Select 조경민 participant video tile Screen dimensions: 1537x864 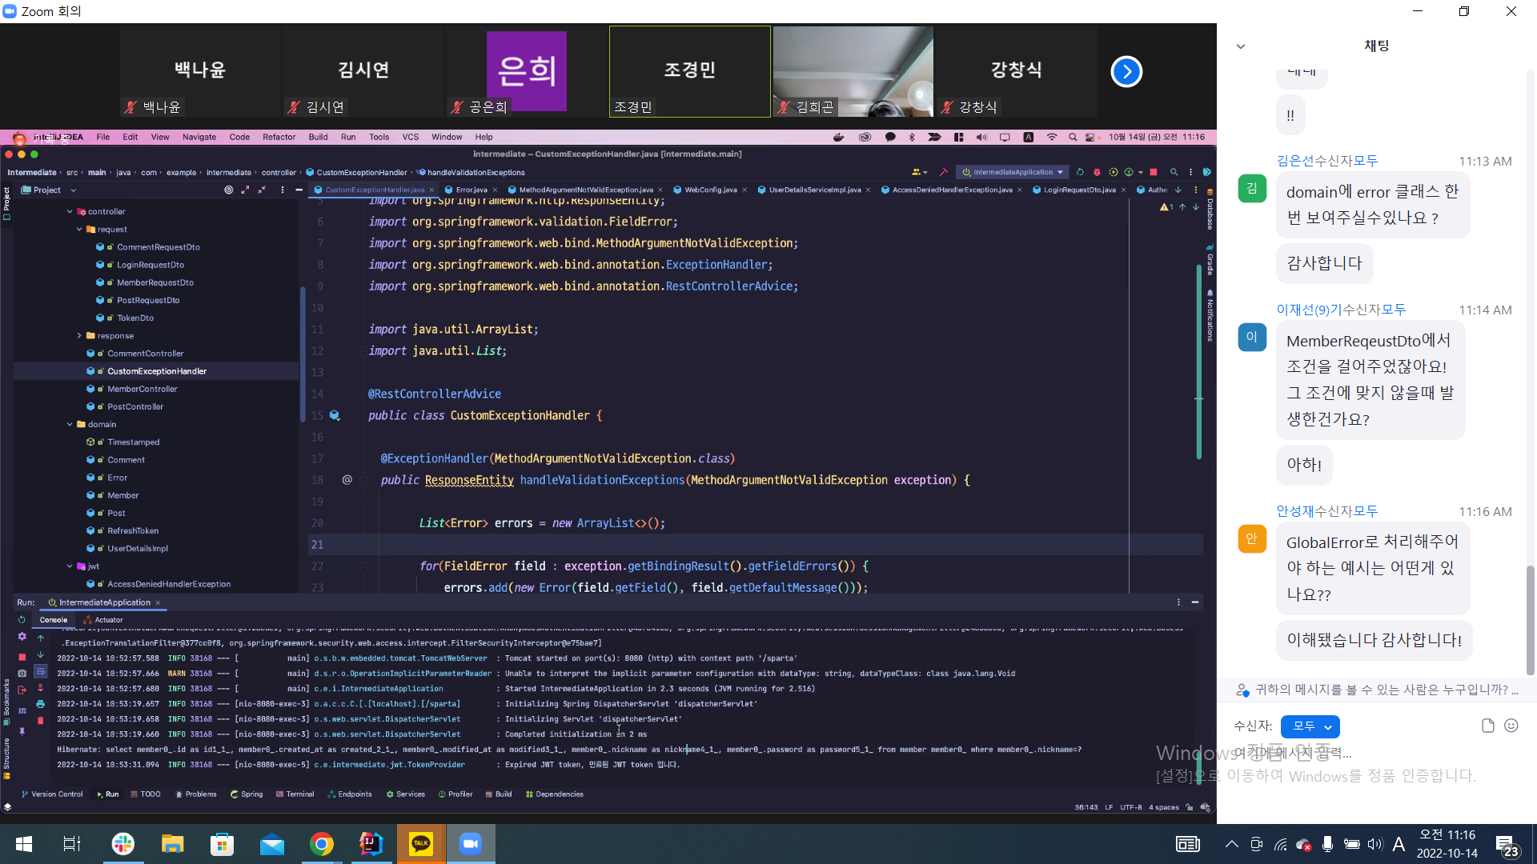tap(690, 72)
